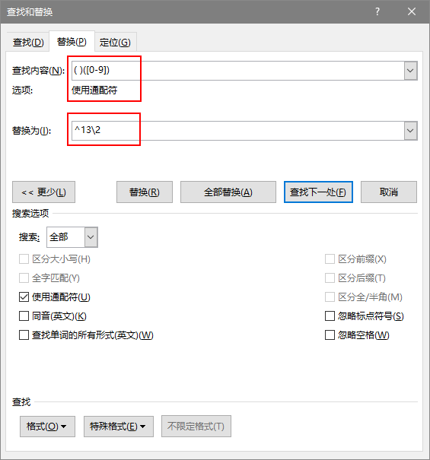Open the 查找内容 history dropdown arrow
The width and height of the screenshot is (430, 460).
coord(410,71)
